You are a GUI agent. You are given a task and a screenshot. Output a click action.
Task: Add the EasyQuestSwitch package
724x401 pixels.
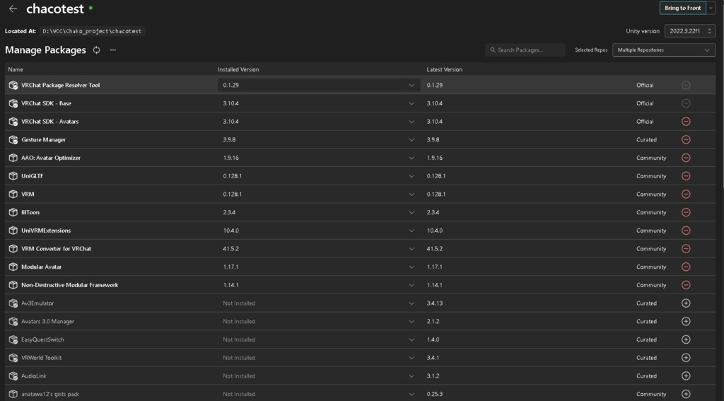click(x=686, y=339)
